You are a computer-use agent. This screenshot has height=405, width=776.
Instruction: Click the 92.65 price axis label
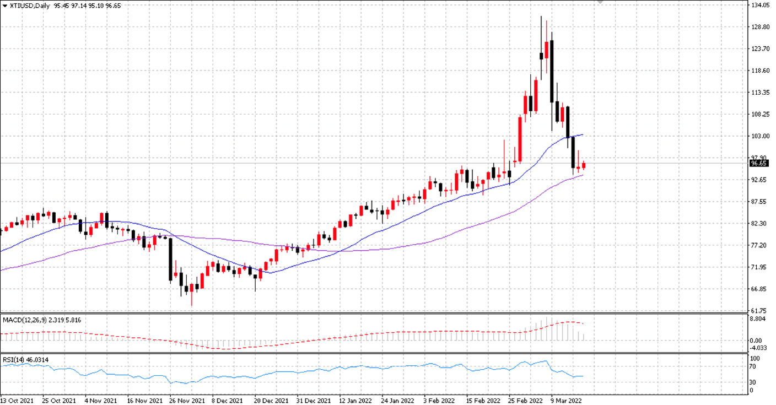[759, 180]
